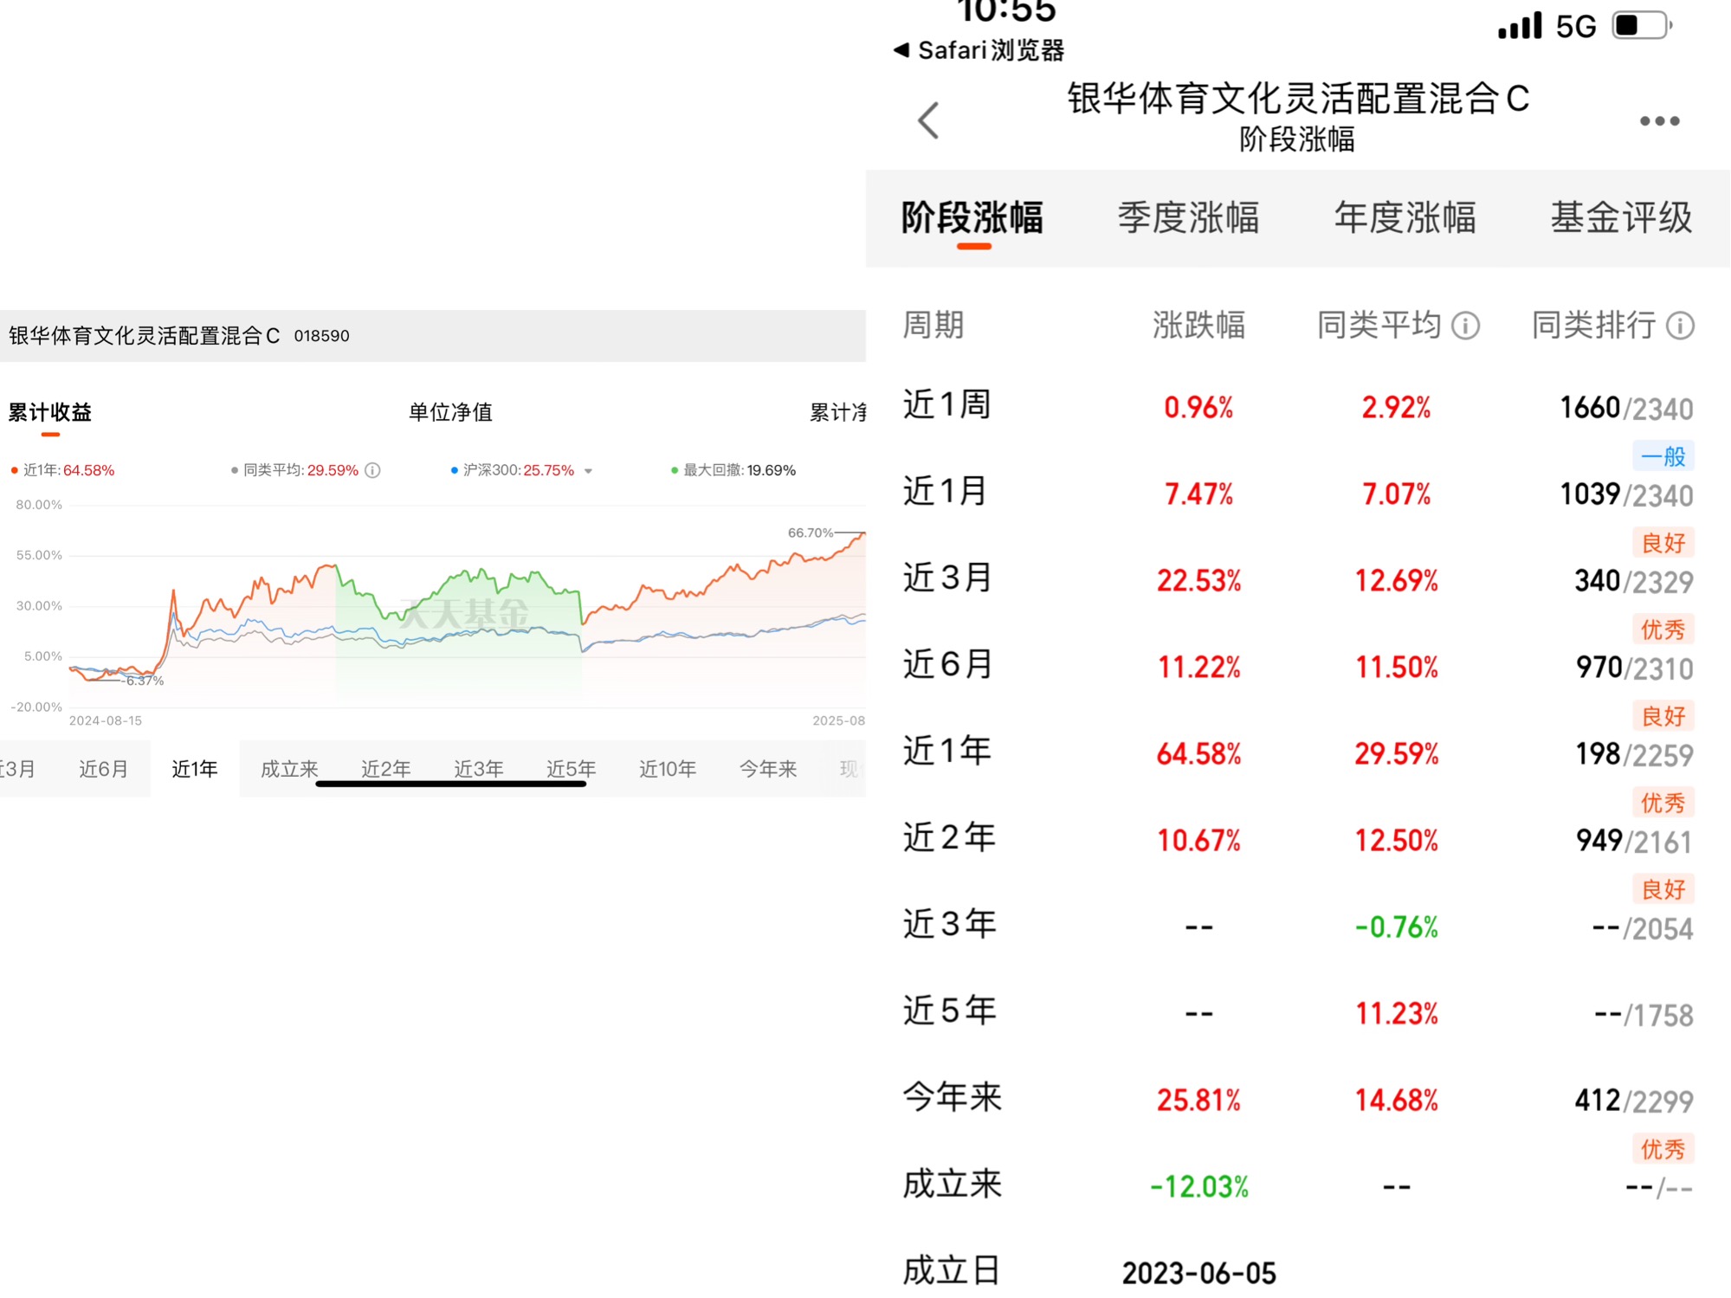Click rank 198/2259 in 近1年 row
This screenshot has height=1298, width=1731.
coord(1634,754)
